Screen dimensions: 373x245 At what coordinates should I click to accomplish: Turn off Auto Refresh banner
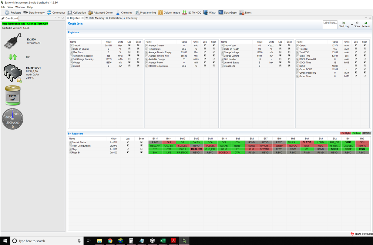[x=25, y=24]
